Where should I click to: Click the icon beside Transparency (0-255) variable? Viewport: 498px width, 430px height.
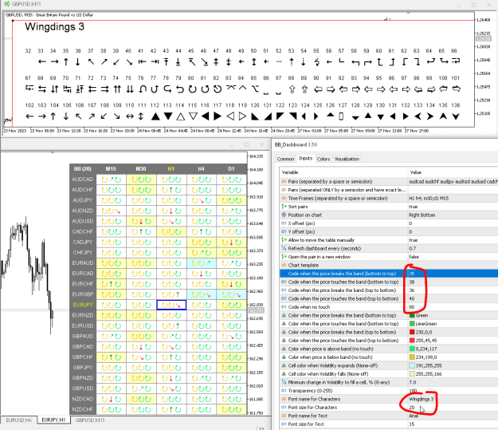point(284,391)
